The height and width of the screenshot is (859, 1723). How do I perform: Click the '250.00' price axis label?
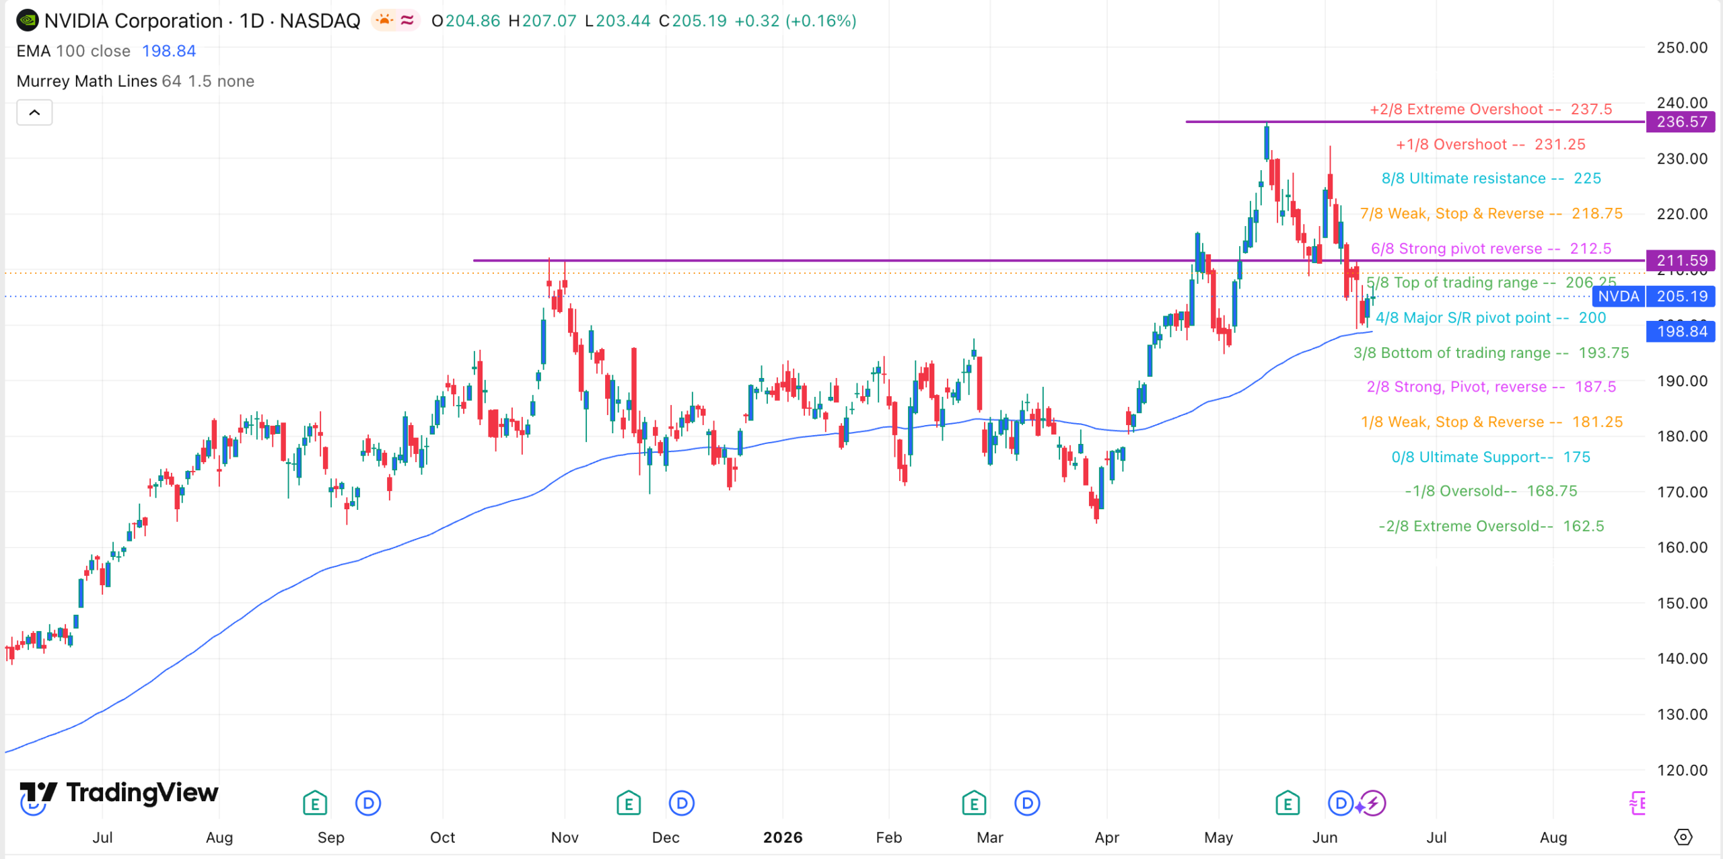tap(1682, 48)
